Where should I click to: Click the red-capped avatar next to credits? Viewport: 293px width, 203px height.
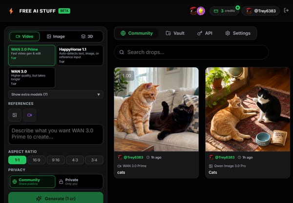point(193,11)
